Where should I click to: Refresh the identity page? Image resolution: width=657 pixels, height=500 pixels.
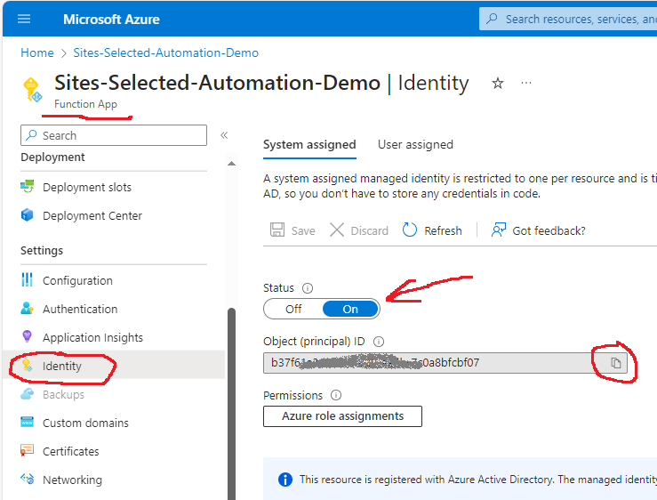point(432,230)
